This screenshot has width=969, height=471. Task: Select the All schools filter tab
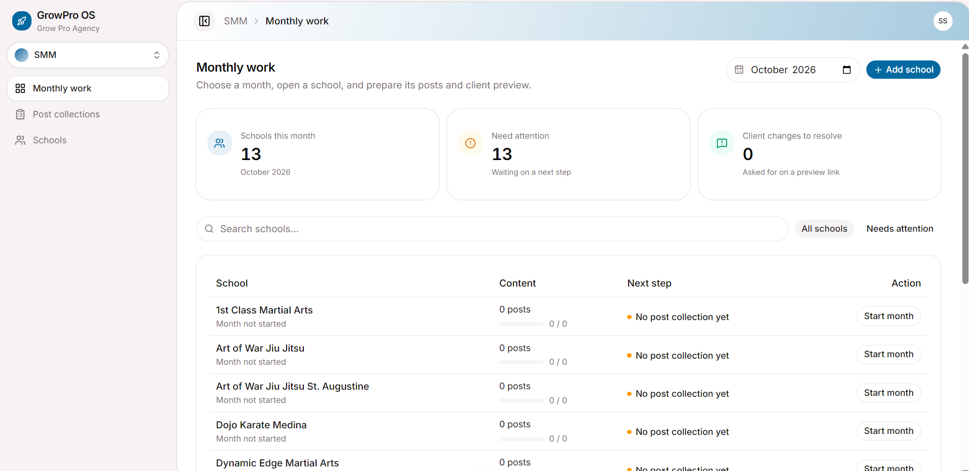(x=824, y=229)
